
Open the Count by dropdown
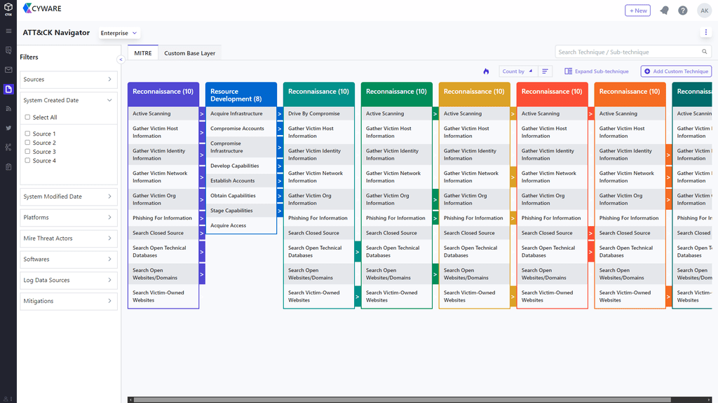(517, 71)
